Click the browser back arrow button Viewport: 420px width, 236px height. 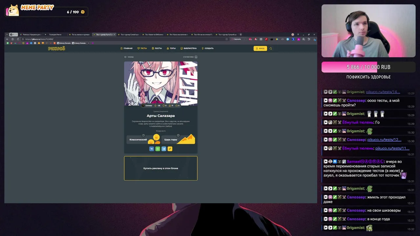[x=7, y=39]
